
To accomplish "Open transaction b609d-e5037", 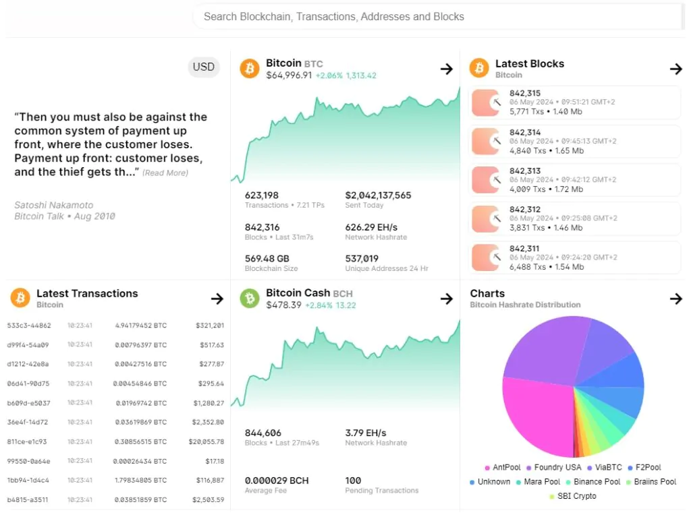I will [28, 403].
